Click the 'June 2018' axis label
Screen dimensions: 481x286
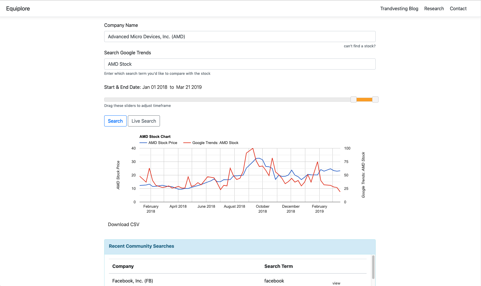[x=206, y=206]
